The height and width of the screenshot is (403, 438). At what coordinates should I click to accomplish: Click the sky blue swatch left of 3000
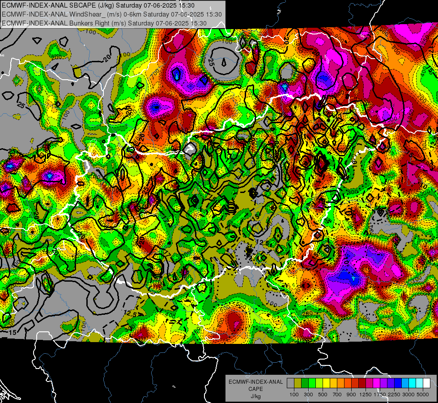405,383
